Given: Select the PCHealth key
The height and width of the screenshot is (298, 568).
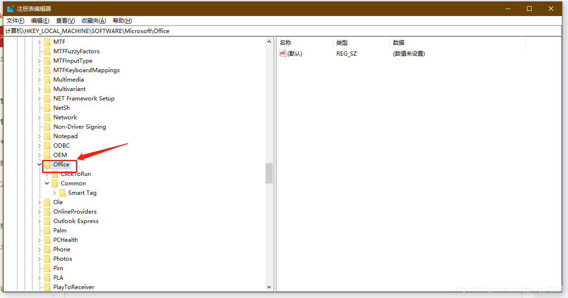Looking at the screenshot, I should pos(66,240).
